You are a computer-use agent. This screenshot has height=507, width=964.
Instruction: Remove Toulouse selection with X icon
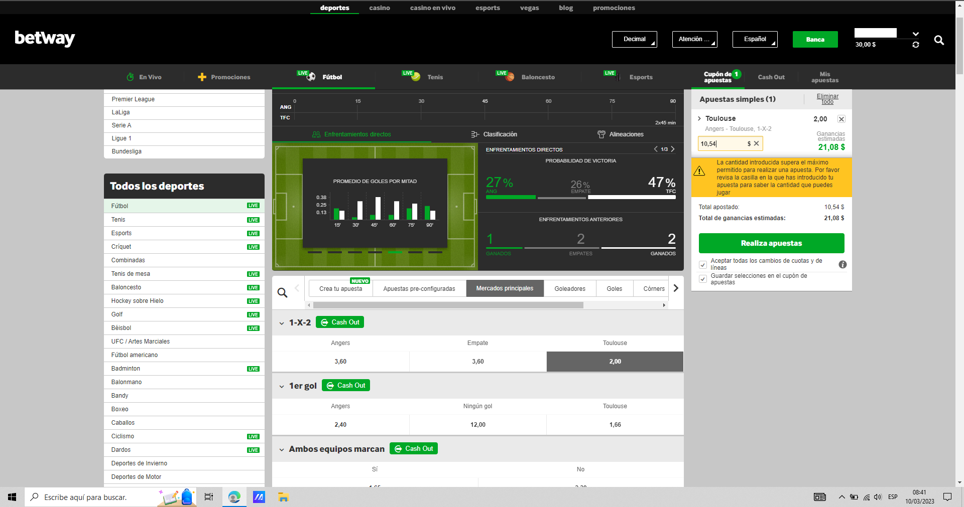841,119
